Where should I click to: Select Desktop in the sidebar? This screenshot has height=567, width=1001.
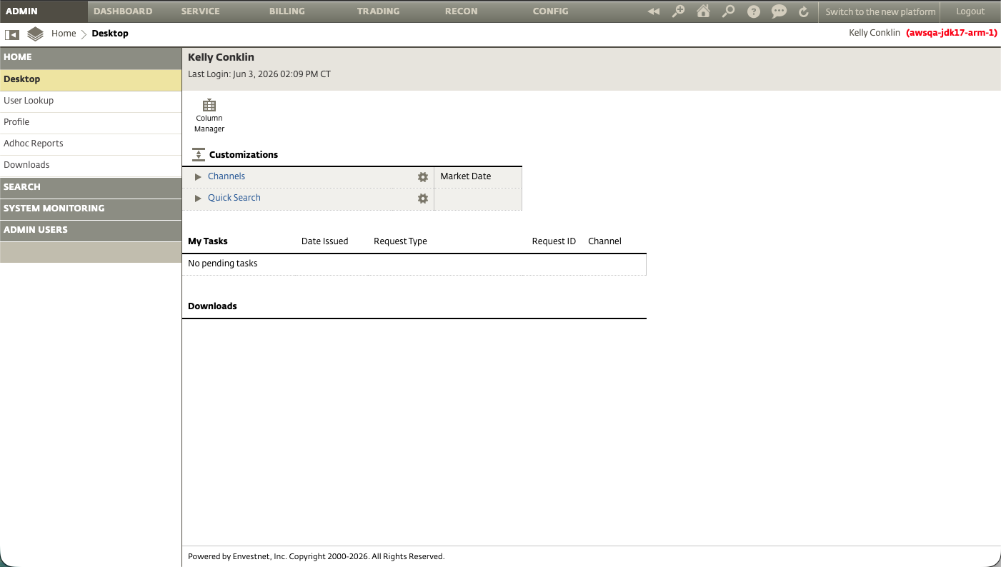91,79
